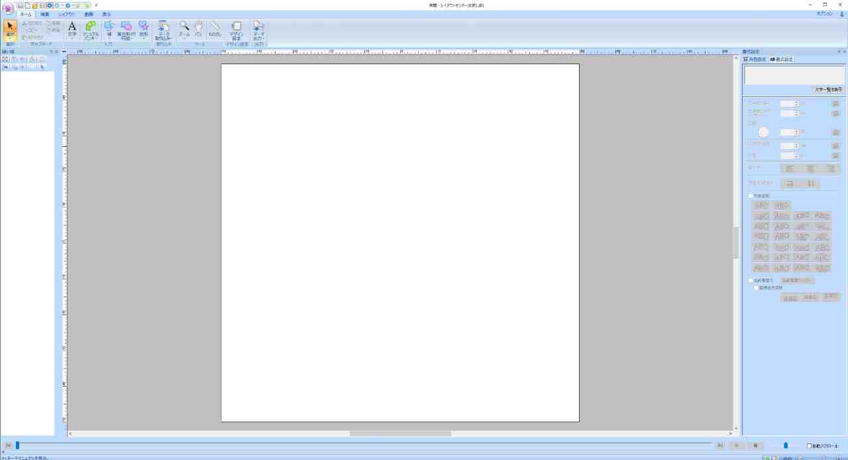Expand the Select tool dropdown arrow
Viewport: 848px width, 460px height.
point(10,38)
